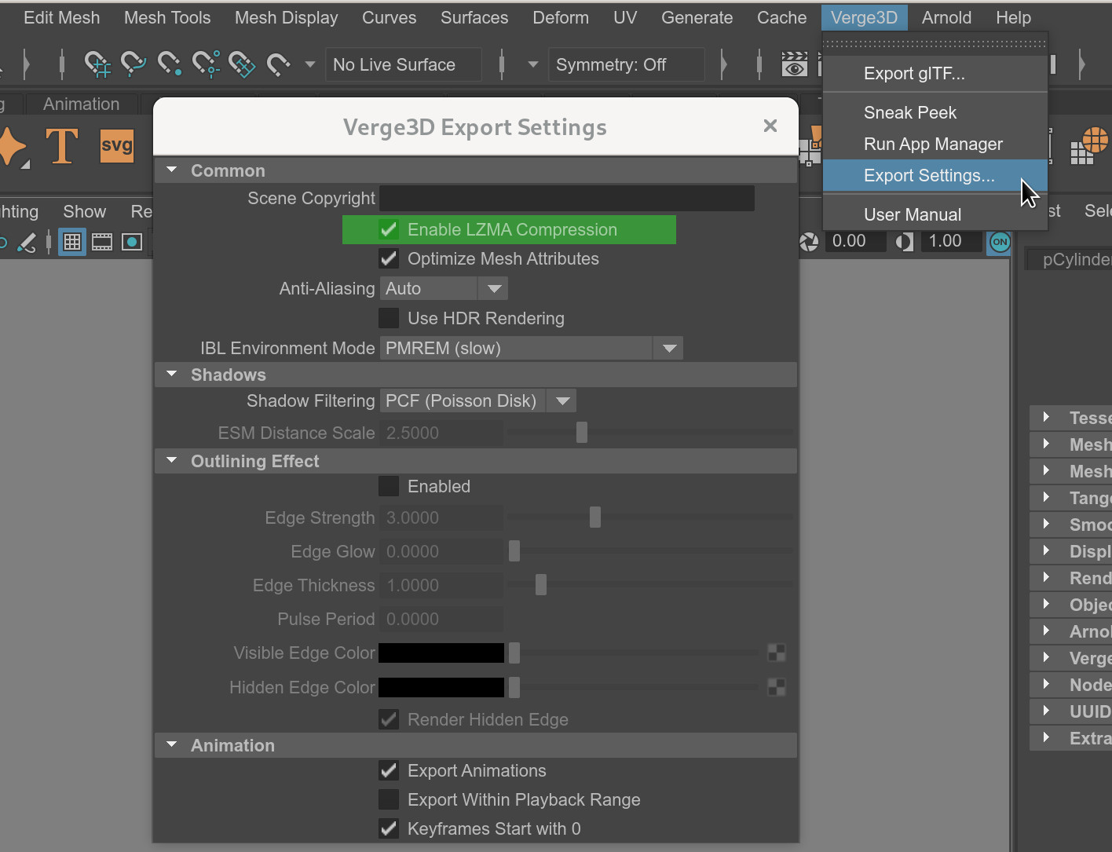Switch to the Animation shelf tab

[x=82, y=104]
